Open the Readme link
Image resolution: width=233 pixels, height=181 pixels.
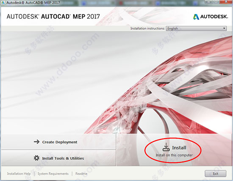[x=81, y=174]
